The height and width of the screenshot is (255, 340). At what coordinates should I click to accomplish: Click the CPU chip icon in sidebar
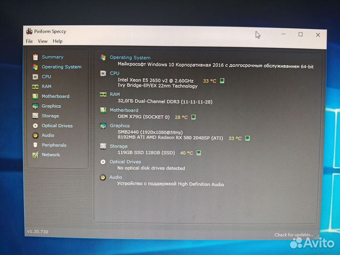[35, 77]
